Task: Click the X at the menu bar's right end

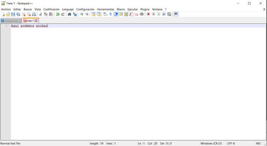Action: tap(264, 9)
